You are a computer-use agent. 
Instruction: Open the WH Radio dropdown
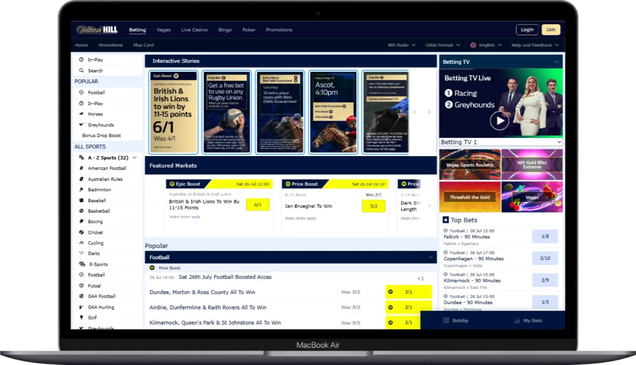(402, 45)
